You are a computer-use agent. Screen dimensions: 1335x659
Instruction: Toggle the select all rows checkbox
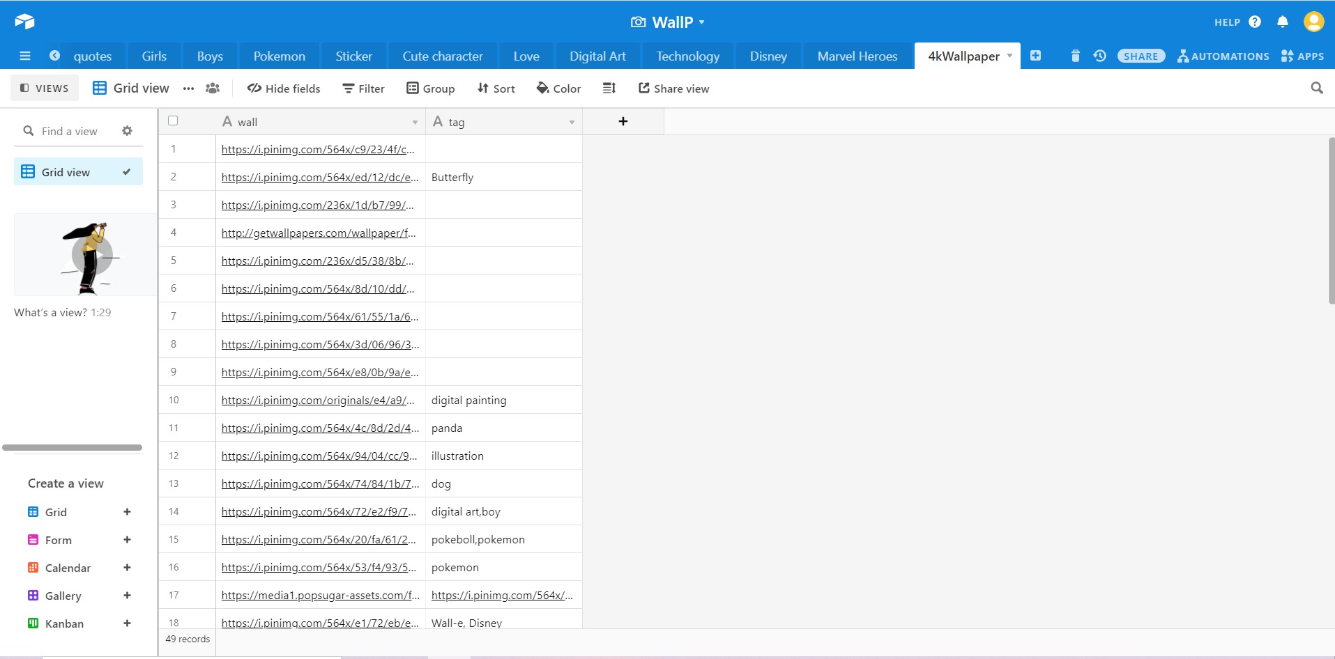click(173, 121)
